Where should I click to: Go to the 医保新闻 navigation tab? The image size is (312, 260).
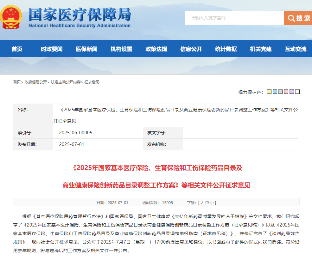tap(86, 49)
